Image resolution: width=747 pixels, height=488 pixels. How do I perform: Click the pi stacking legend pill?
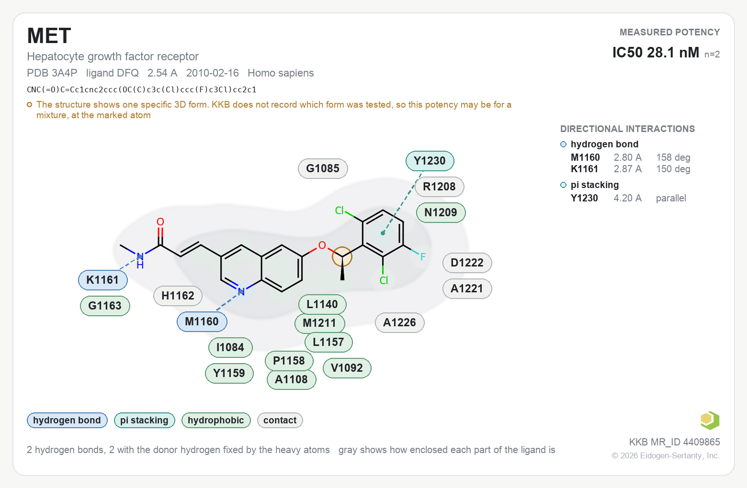point(145,420)
